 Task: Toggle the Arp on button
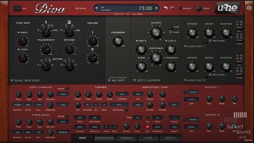(x=148, y=117)
